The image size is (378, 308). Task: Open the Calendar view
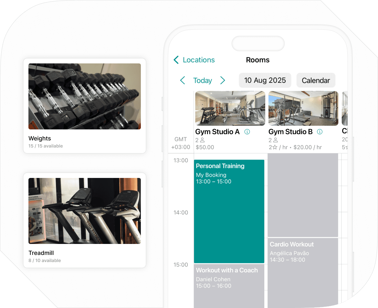(316, 80)
